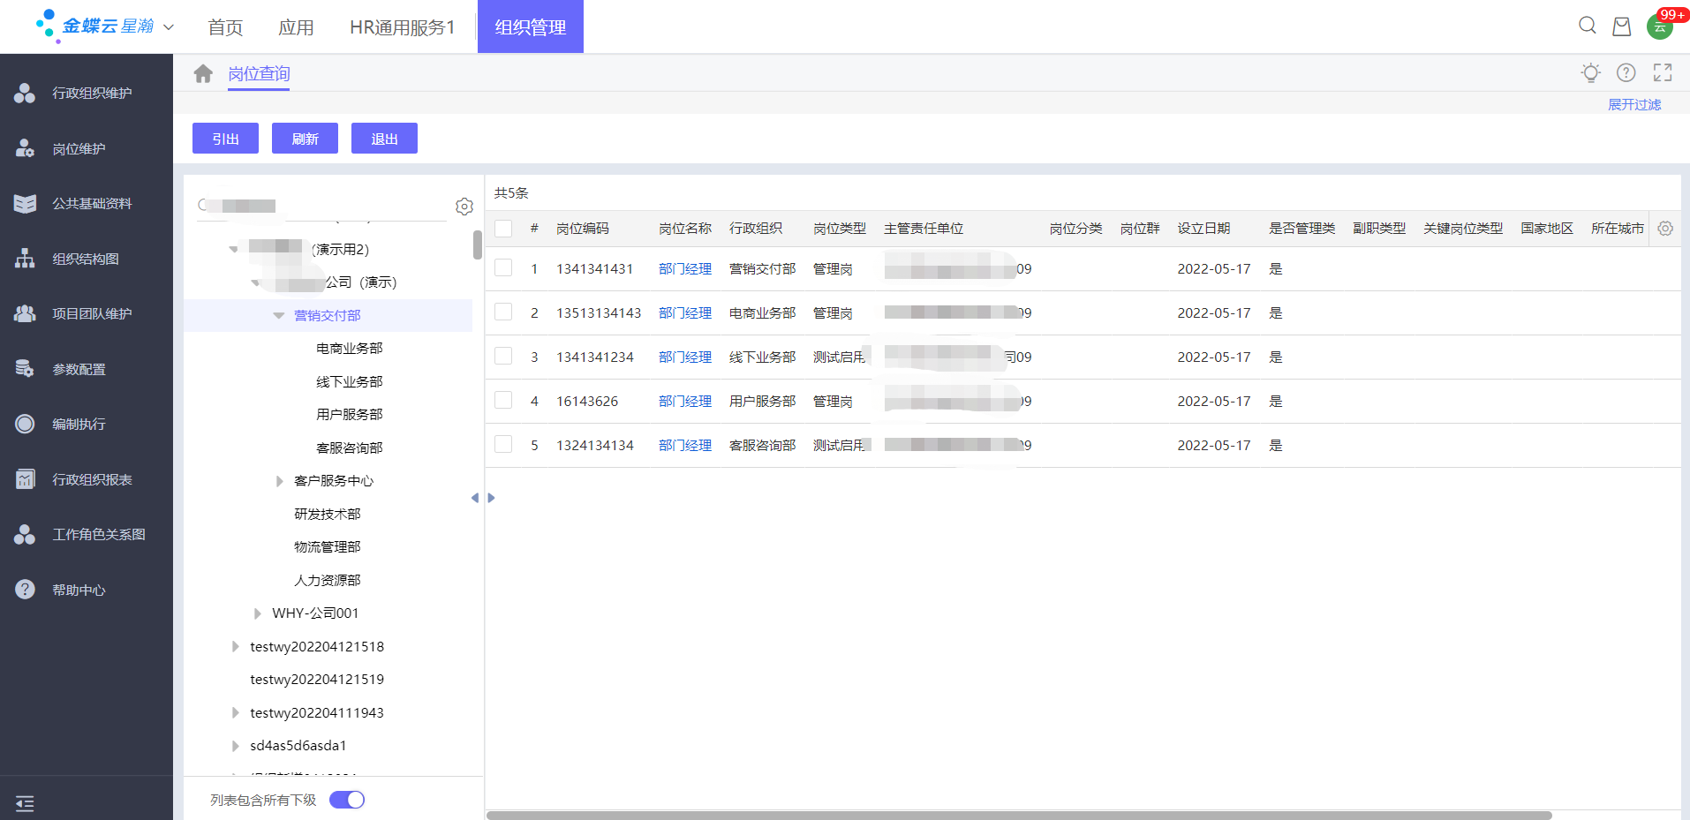Click the 参数配置 sidebar icon
The height and width of the screenshot is (820, 1690).
click(x=25, y=369)
